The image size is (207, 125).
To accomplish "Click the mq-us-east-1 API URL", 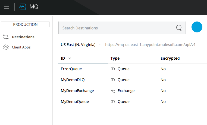I will [150, 45].
